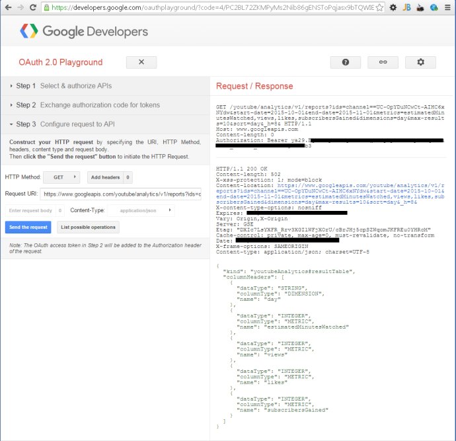Viewport: 456px width, 441px height.
Task: Click the JB extension icon
Action: point(406,7)
